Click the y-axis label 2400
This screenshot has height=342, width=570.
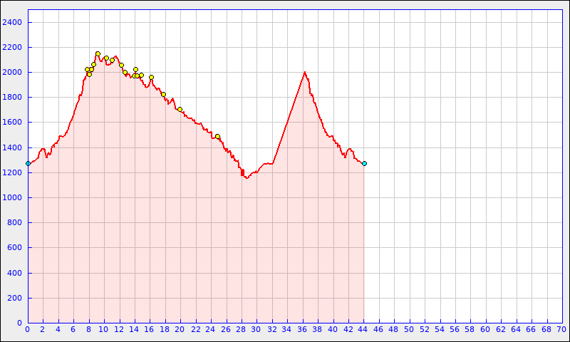coord(13,22)
